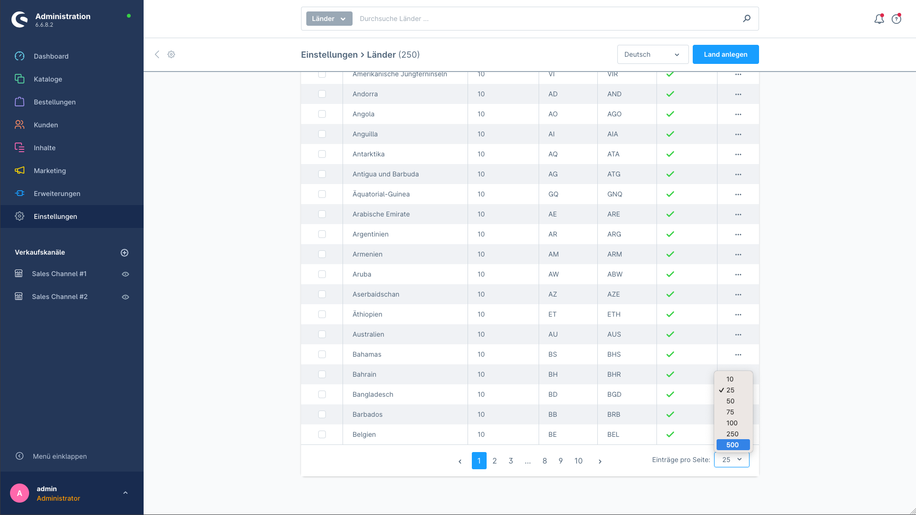916x515 pixels.
Task: Open the Bangladesch country entry
Action: pos(373,394)
